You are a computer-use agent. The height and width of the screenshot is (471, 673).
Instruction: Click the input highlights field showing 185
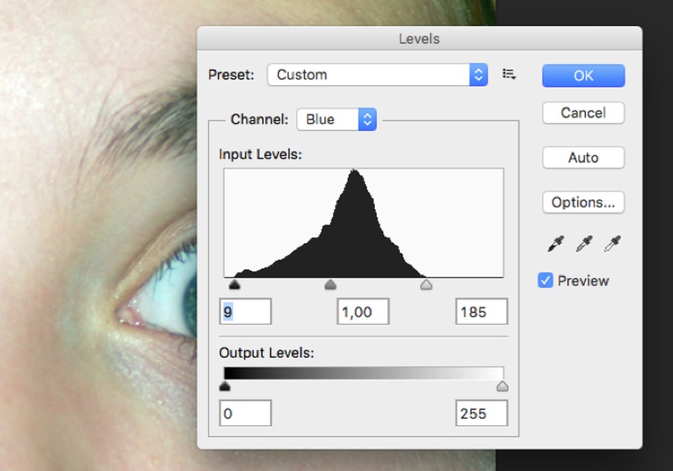(x=481, y=312)
